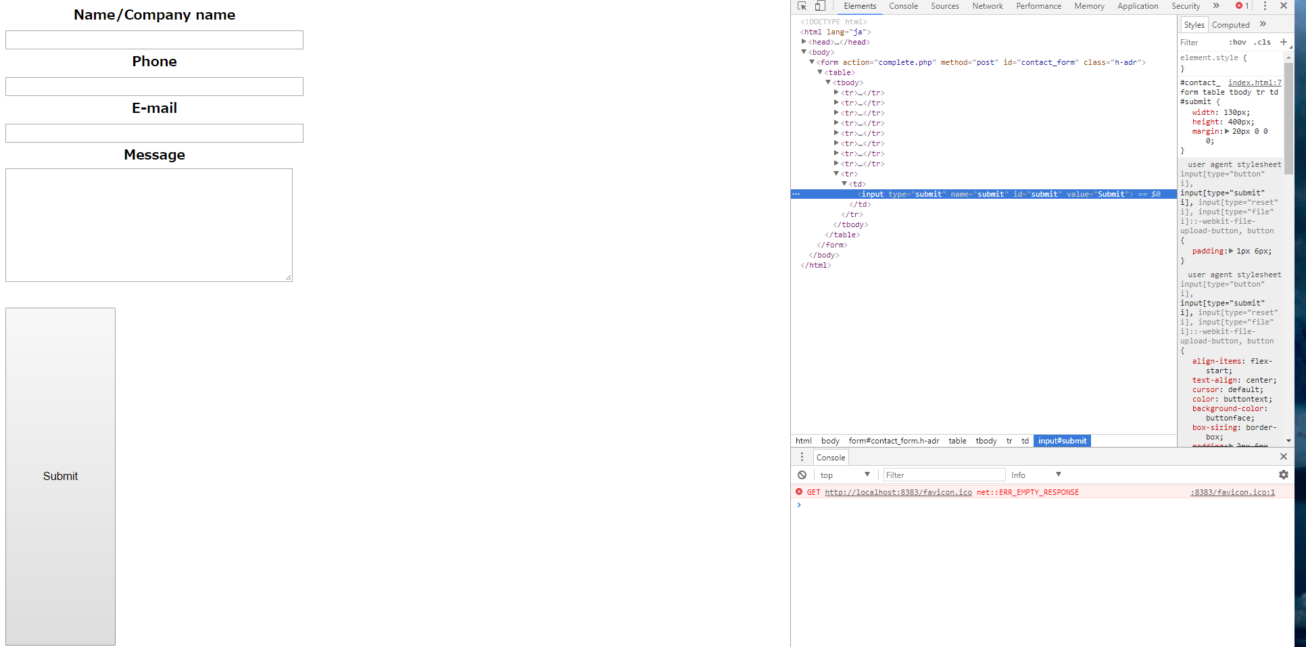The image size is (1306, 647).
Task: Open the top execution context dropdown
Action: pyautogui.click(x=845, y=475)
